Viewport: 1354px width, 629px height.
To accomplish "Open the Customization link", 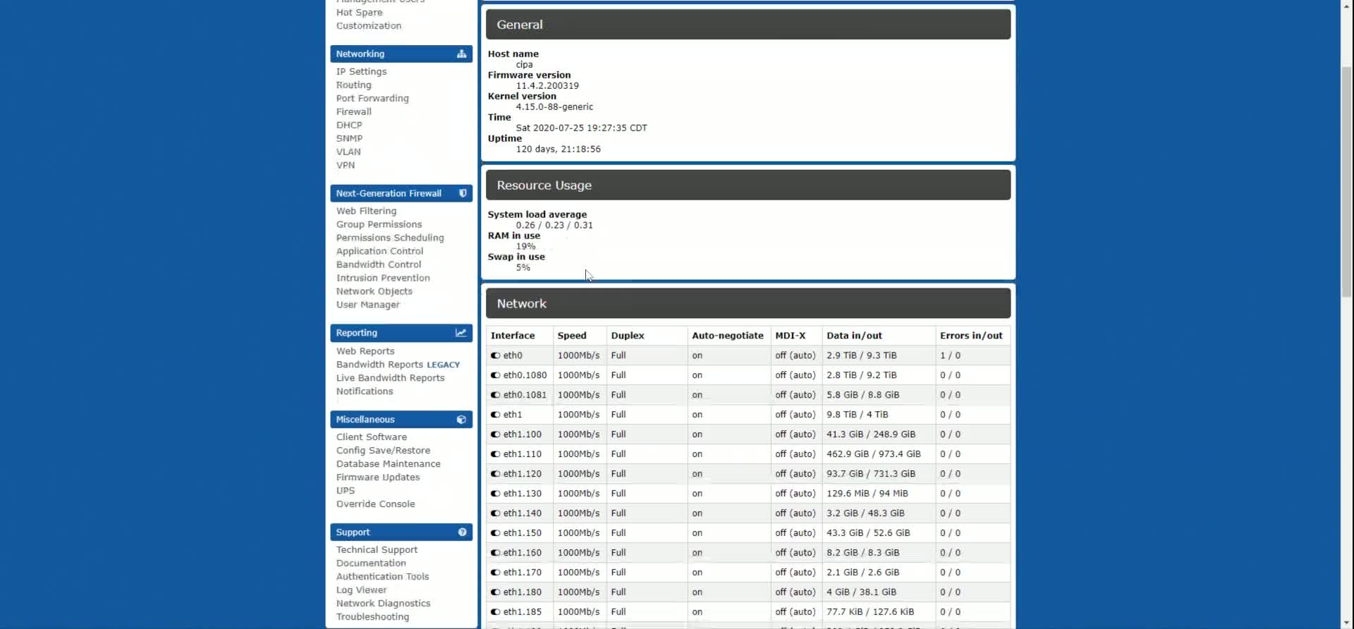I will pos(369,26).
